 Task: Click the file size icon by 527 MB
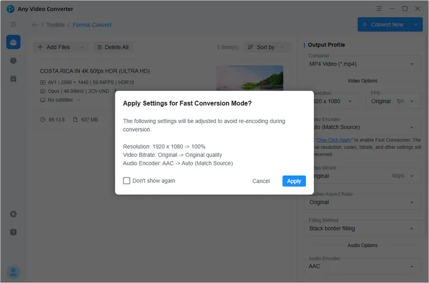pos(75,120)
